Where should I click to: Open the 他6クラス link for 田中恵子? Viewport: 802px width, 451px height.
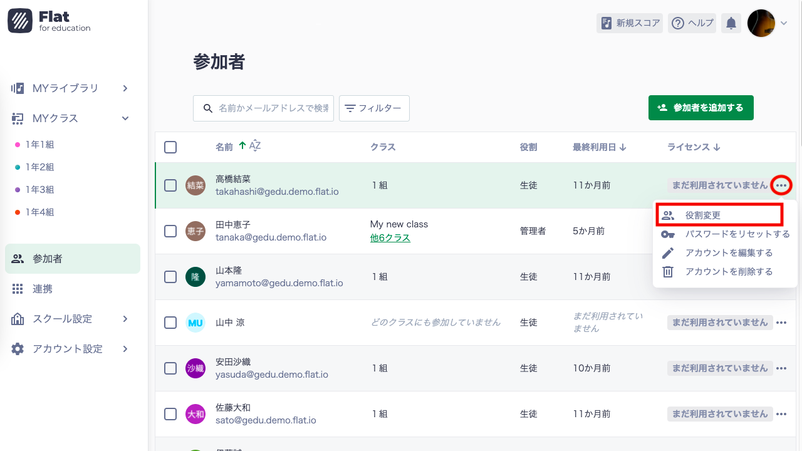point(390,237)
